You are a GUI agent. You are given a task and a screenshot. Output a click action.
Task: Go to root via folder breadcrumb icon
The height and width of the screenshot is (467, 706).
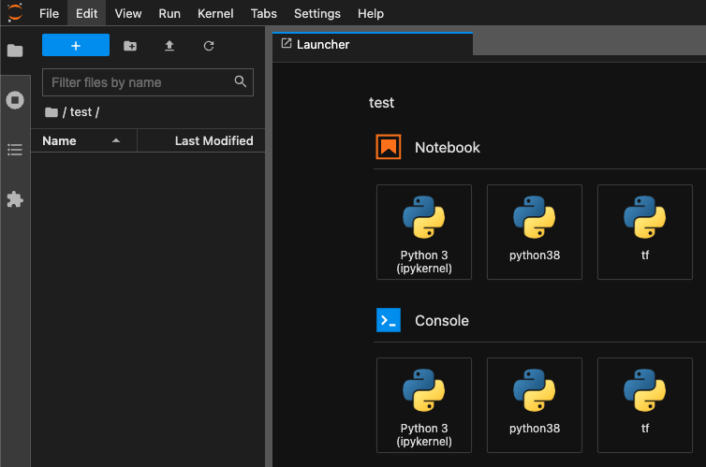51,112
